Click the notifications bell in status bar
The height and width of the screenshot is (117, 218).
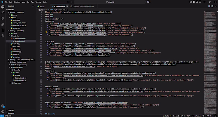pos(216,116)
